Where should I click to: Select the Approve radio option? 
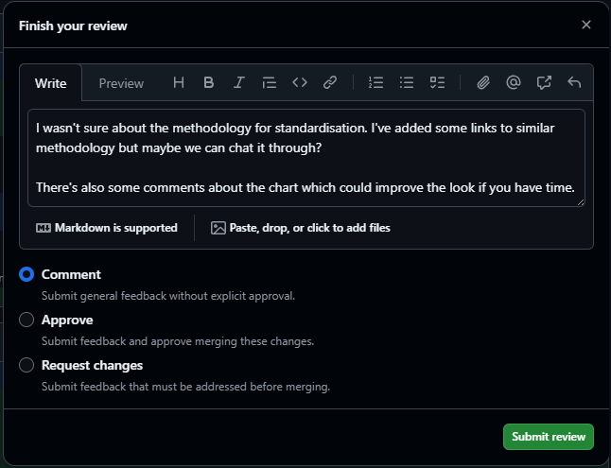[x=26, y=320]
